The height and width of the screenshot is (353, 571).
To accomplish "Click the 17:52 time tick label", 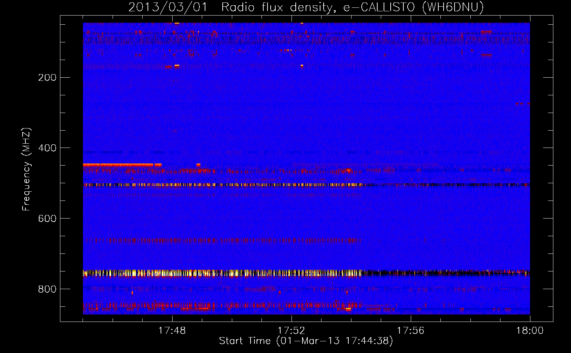I will tap(291, 330).
